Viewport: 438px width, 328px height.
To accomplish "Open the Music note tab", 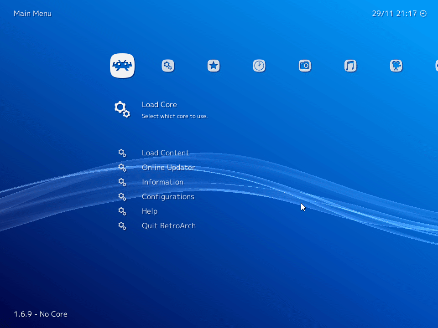I will click(350, 66).
